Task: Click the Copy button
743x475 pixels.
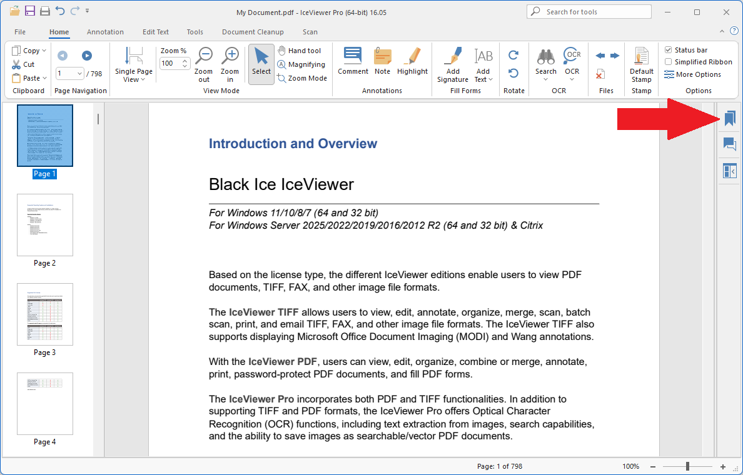Action: pyautogui.click(x=26, y=51)
